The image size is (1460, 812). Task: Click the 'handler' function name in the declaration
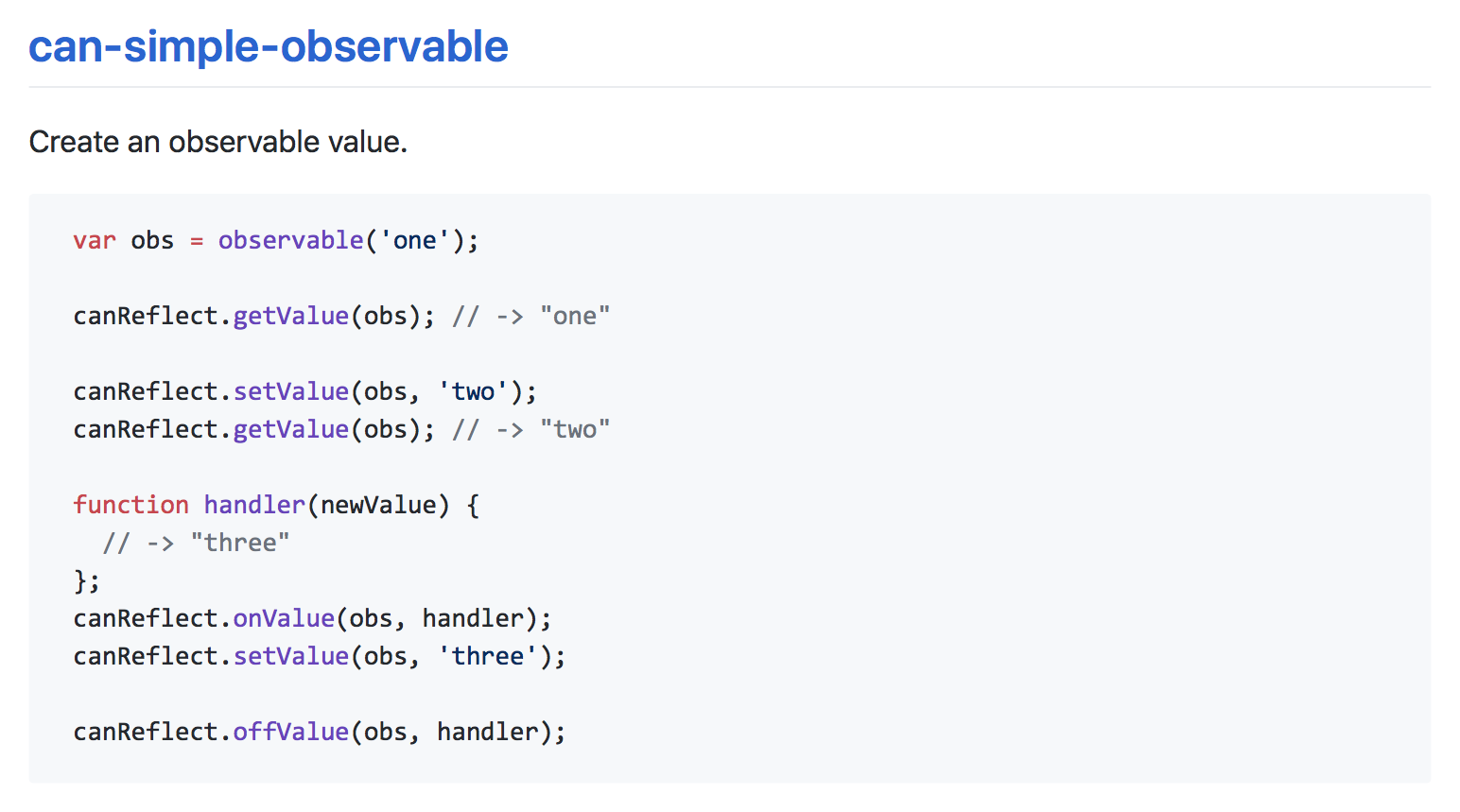[254, 505]
